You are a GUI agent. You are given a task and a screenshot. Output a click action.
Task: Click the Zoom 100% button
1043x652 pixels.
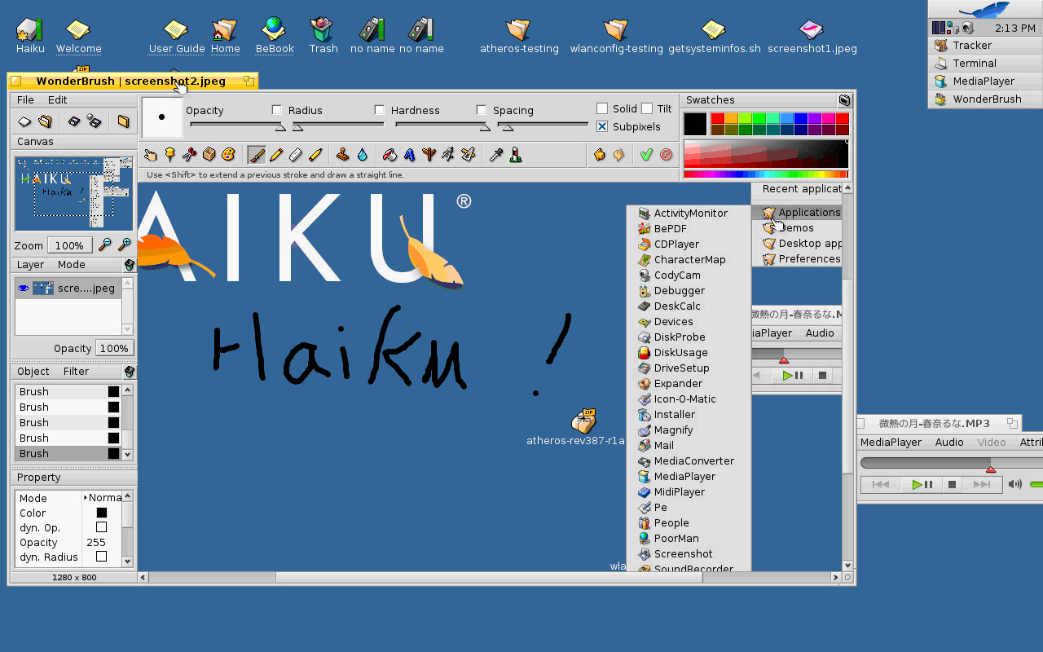click(x=69, y=245)
